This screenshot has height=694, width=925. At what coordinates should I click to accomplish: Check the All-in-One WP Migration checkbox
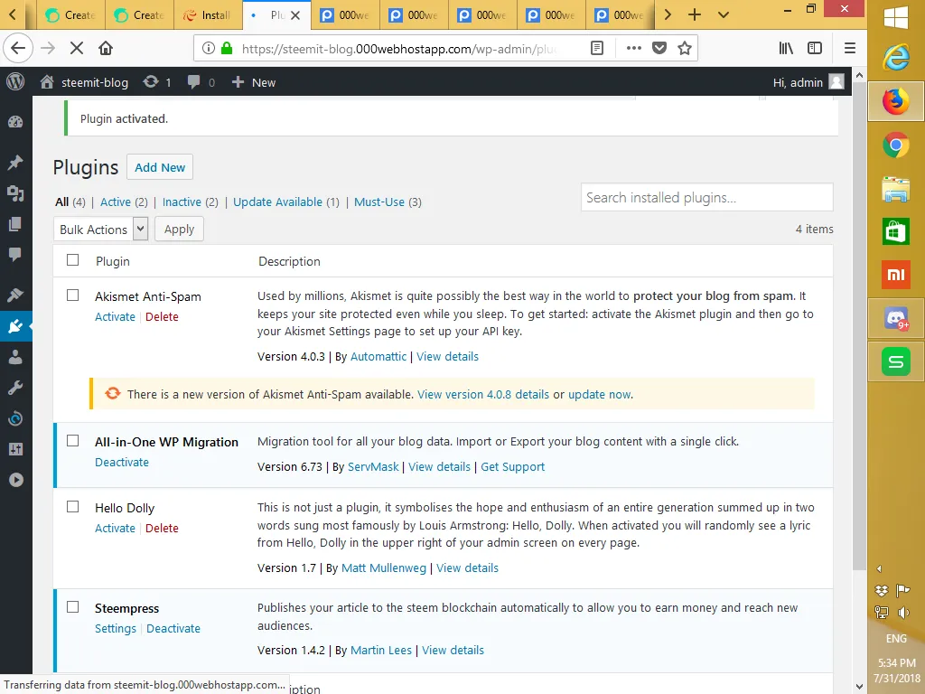pos(72,441)
